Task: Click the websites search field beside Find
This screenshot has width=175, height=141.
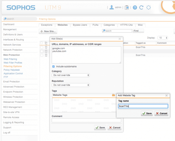Action: tap(117, 31)
